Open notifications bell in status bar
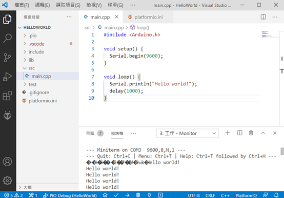This screenshot has height=198, width=284. [x=276, y=195]
